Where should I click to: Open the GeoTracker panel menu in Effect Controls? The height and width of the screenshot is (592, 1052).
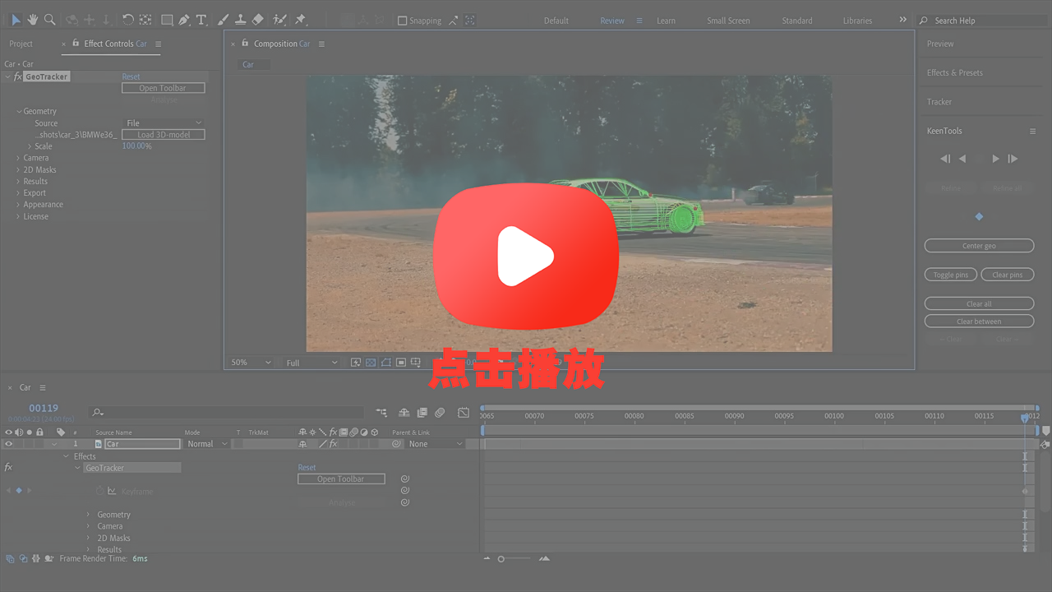159,44
